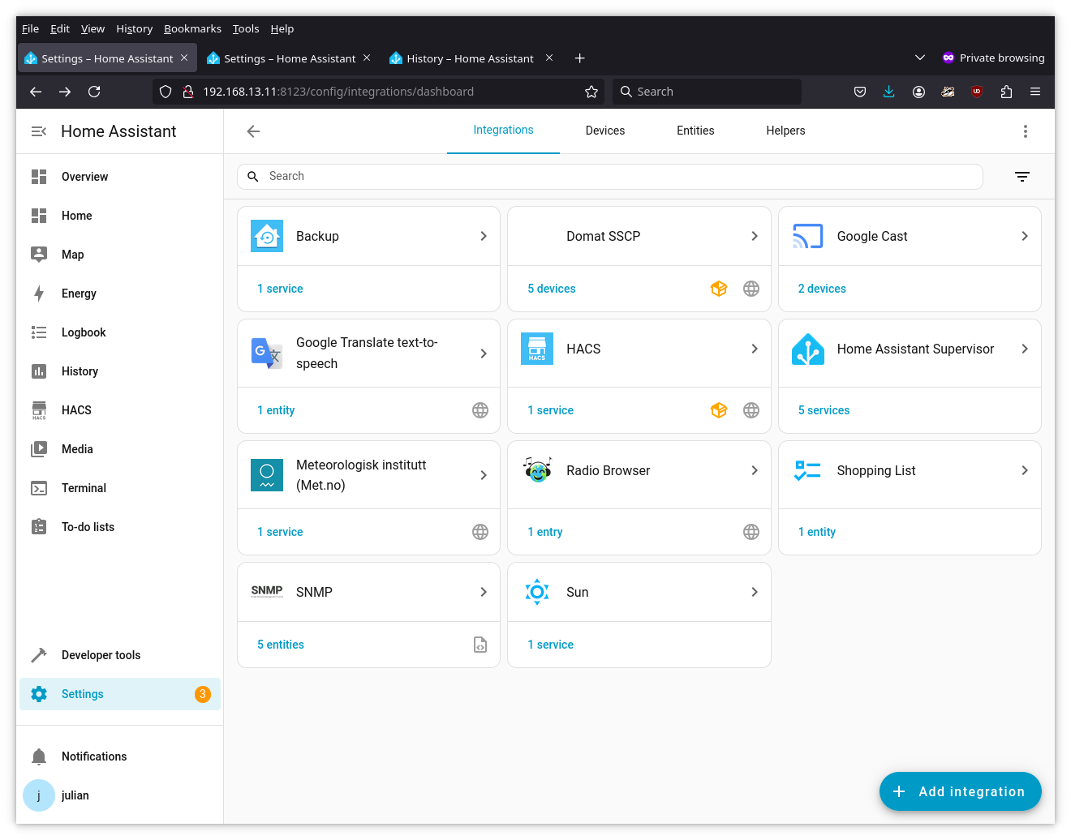Click the Google Translate integration logo

click(x=267, y=354)
